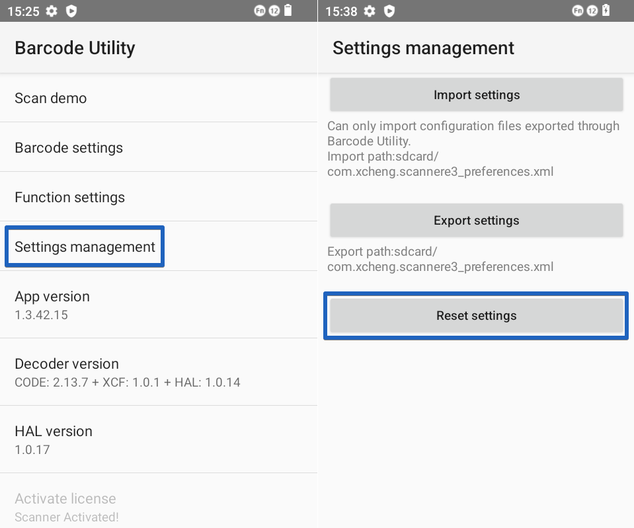Select the HAL version 1.0.17 entry
The width and height of the screenshot is (634, 528).
point(54,439)
